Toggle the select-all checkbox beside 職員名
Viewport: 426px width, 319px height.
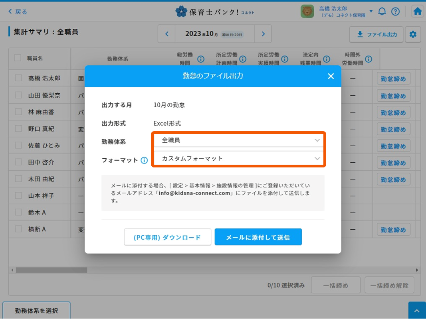[x=18, y=58]
